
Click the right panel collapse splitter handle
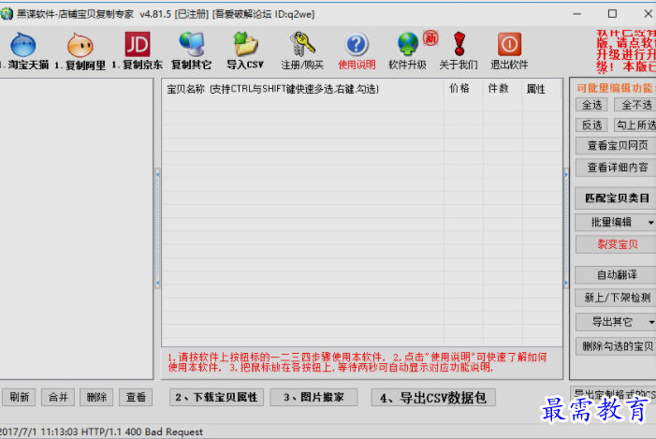click(566, 228)
